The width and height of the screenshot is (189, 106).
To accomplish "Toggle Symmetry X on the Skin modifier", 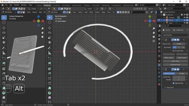I will pyautogui.click(x=175, y=47).
